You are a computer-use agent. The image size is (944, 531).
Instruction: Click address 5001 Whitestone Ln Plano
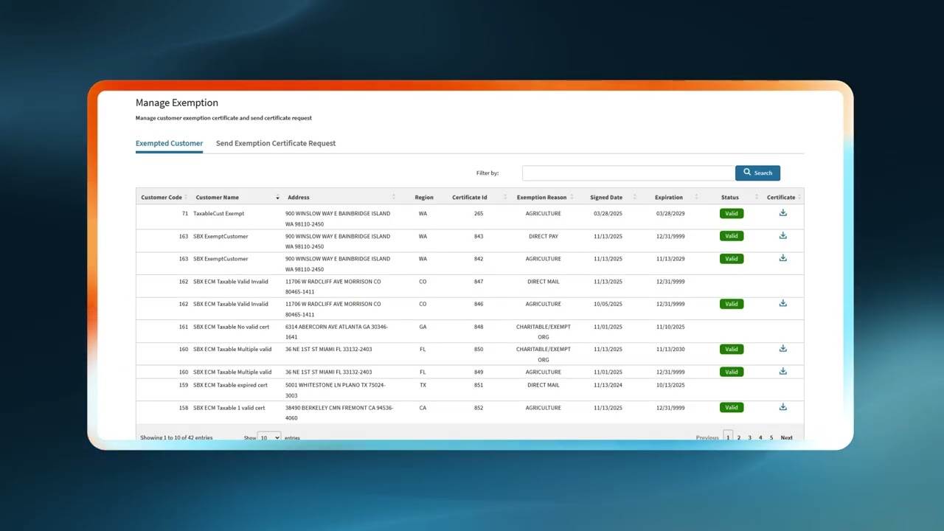point(336,390)
